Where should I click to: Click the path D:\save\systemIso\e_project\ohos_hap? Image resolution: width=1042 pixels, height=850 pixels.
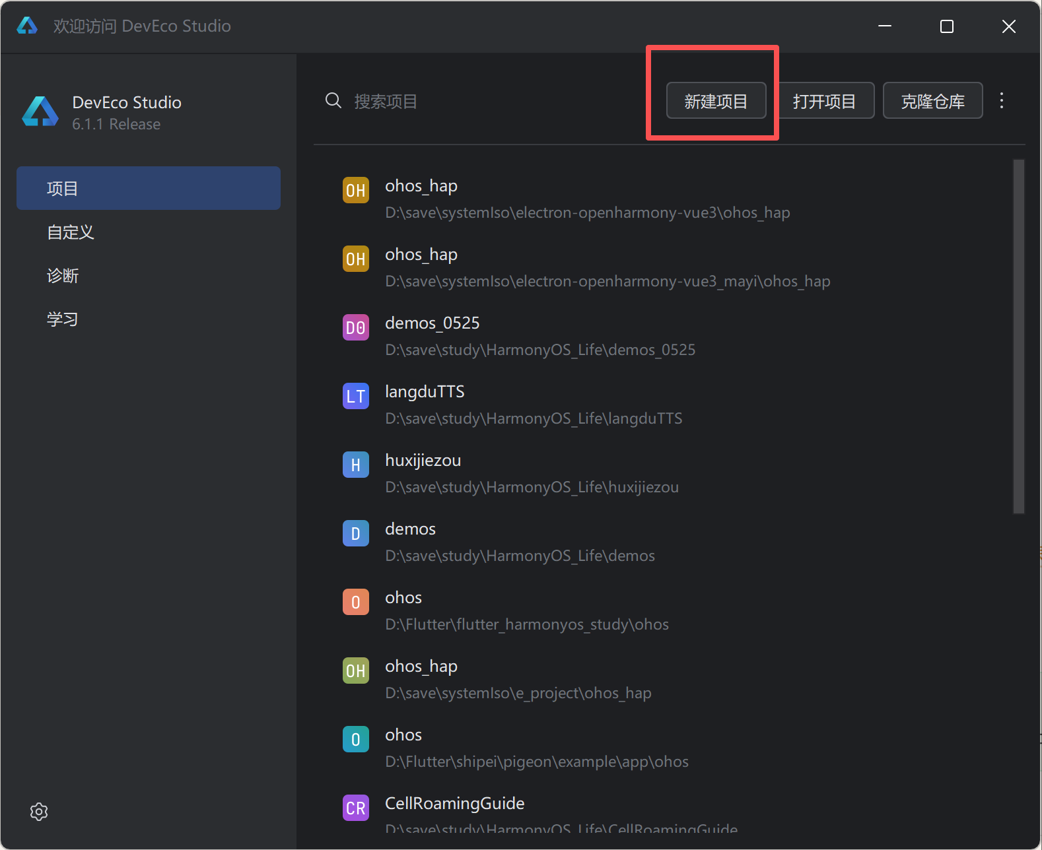click(x=518, y=693)
